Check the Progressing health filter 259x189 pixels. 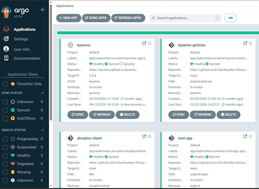(x=5, y=139)
